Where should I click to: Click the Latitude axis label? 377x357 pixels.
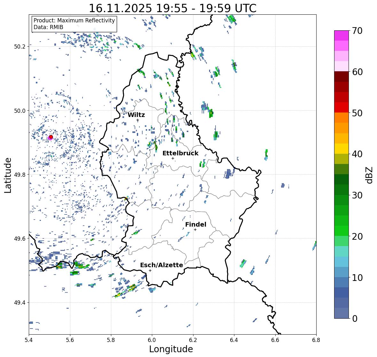tap(8, 175)
